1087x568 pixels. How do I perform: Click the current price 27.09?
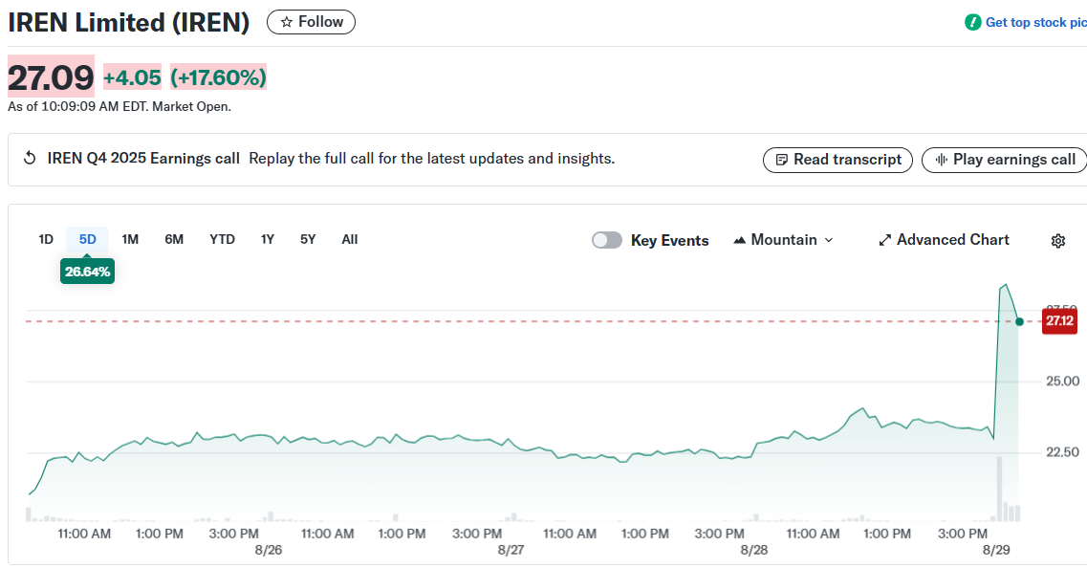click(x=51, y=76)
